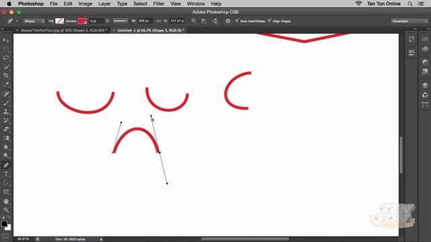Select the Gradient tool
This screenshot has height=242, width=431.
tap(6, 138)
